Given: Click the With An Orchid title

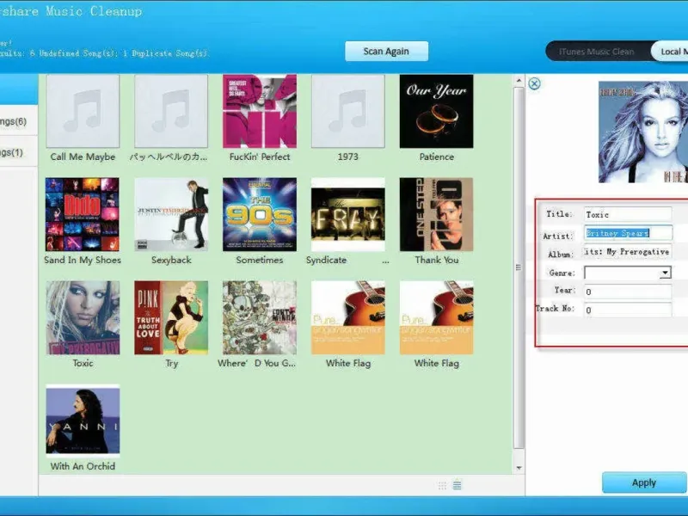Looking at the screenshot, I should point(83,466).
